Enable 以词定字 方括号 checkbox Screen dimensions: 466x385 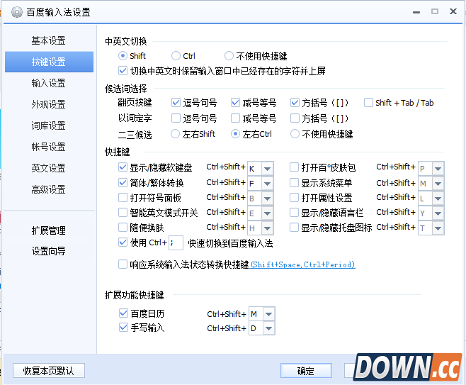point(295,118)
